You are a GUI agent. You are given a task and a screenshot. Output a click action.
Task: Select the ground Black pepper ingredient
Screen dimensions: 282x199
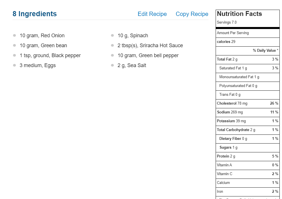50,55
